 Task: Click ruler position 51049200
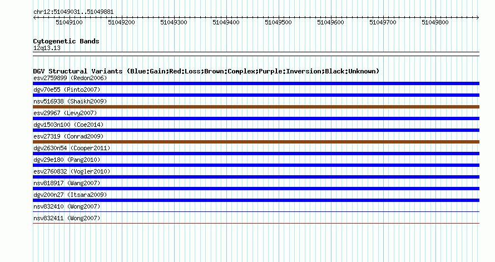[x=122, y=22]
